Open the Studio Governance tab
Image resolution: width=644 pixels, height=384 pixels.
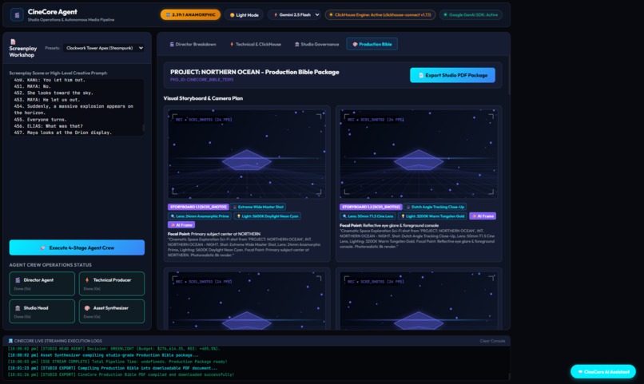316,45
